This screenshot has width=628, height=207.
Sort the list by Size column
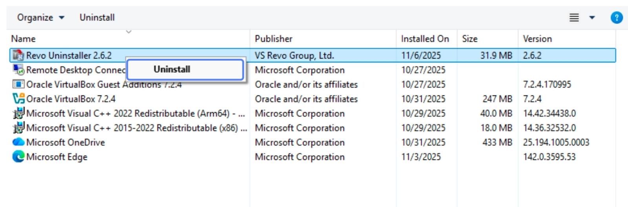[469, 39]
